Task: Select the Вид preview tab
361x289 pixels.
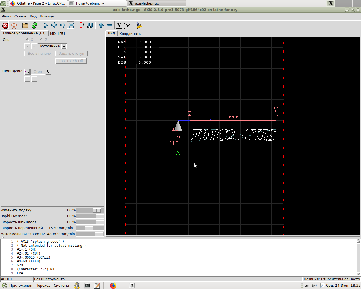Action: point(111,33)
